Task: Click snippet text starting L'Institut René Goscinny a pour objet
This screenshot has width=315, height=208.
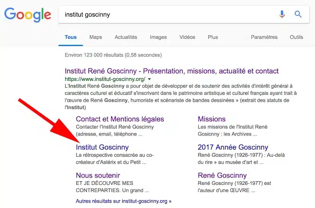Action: click(x=180, y=97)
